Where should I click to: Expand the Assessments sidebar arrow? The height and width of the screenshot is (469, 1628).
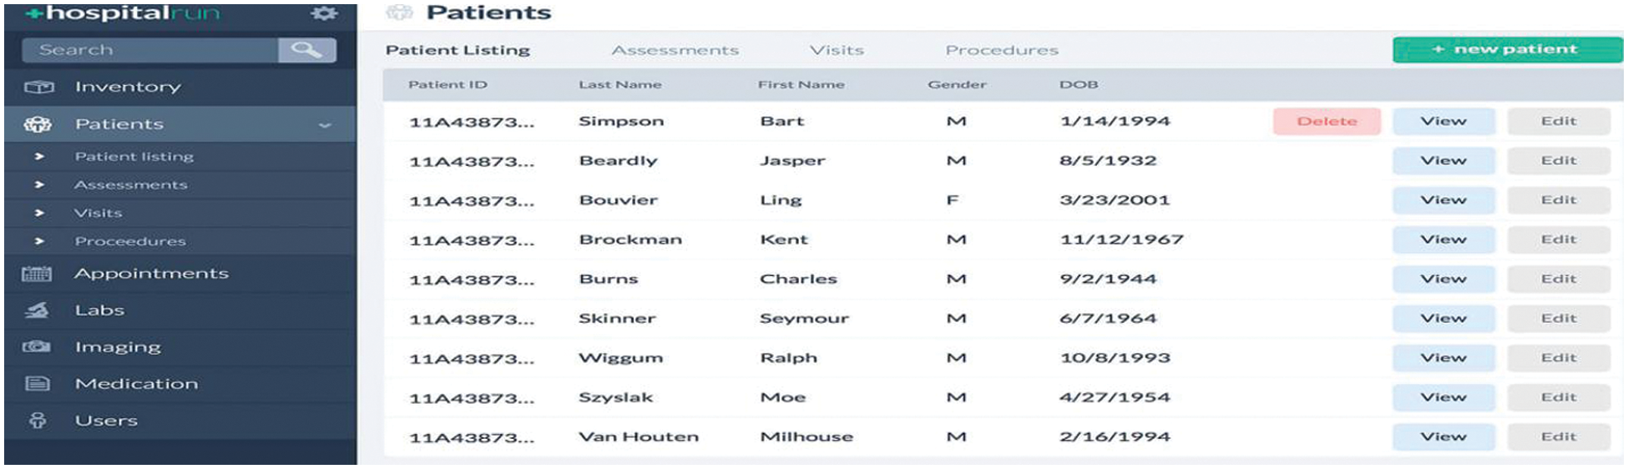[x=39, y=184]
